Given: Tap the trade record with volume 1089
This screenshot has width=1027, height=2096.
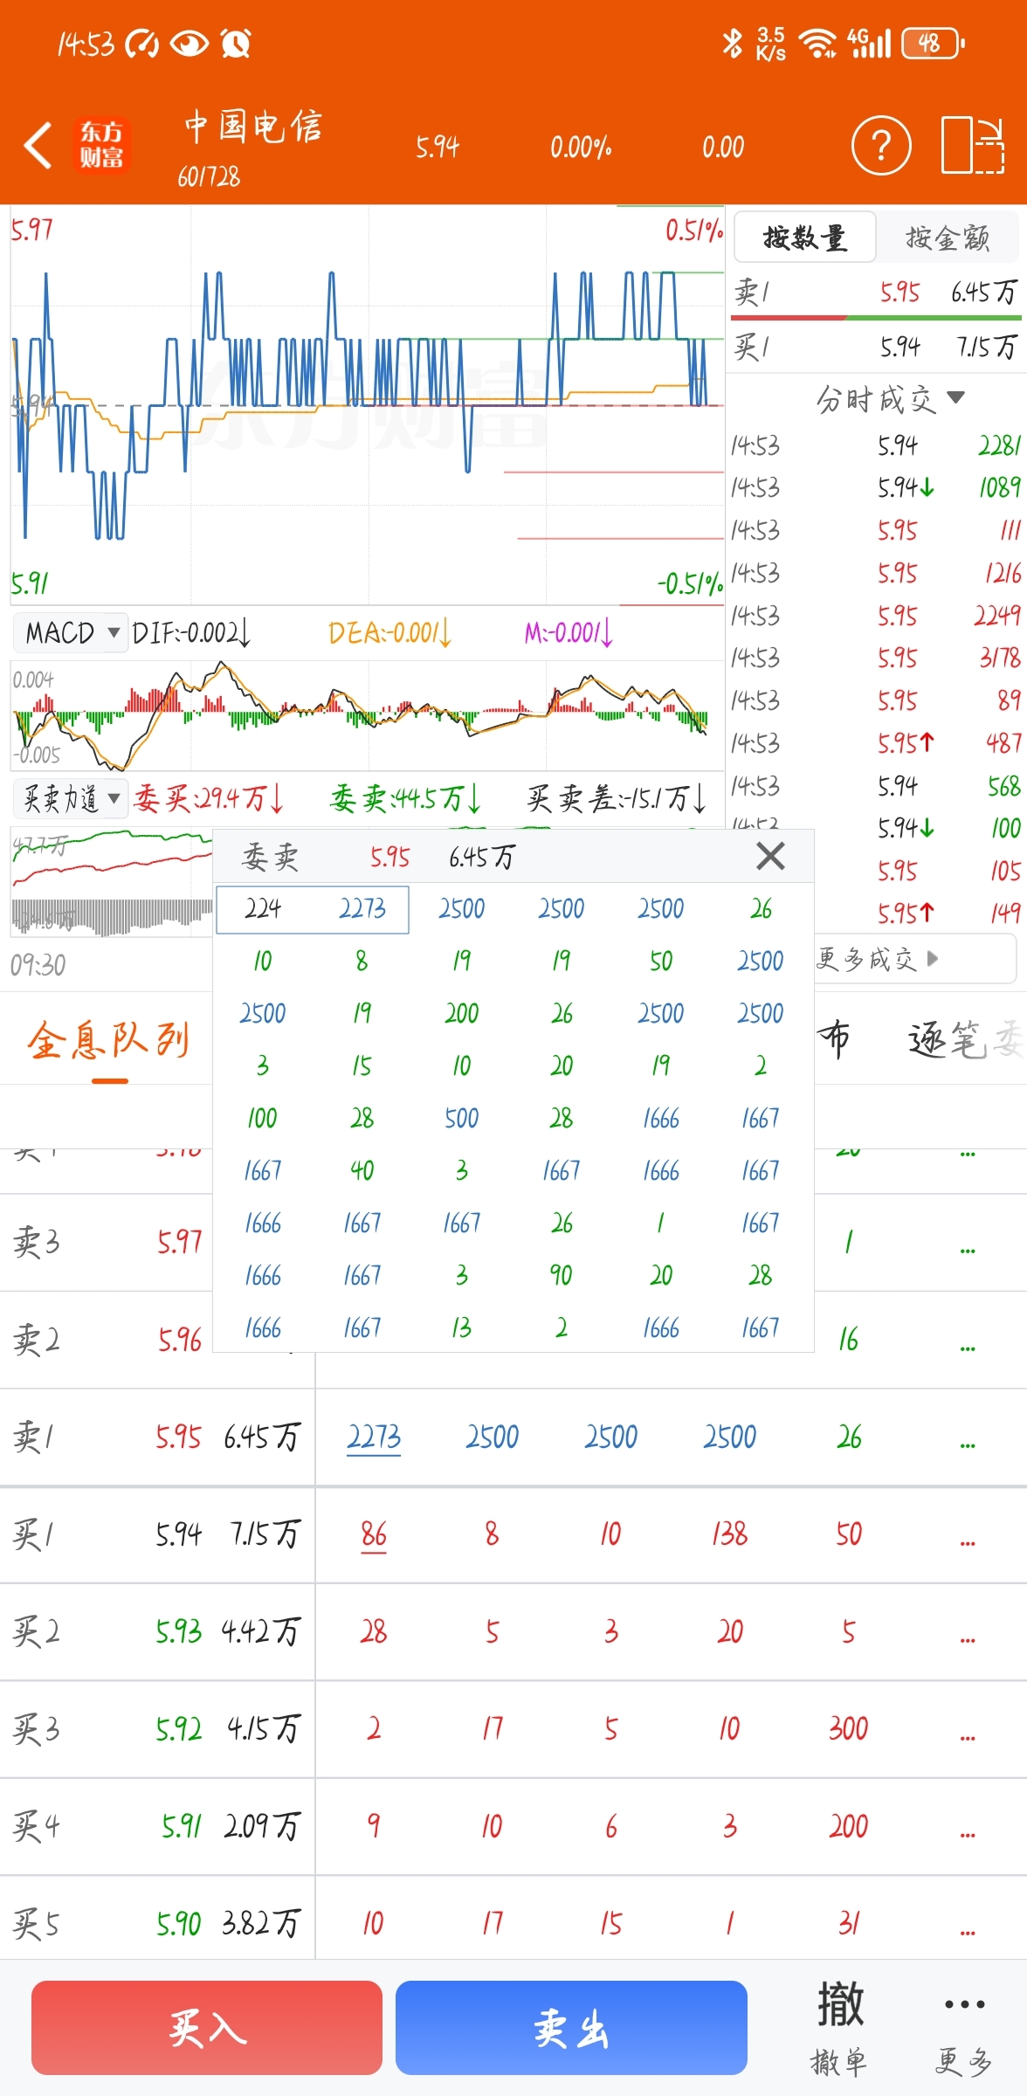Looking at the screenshot, I should point(876,487).
